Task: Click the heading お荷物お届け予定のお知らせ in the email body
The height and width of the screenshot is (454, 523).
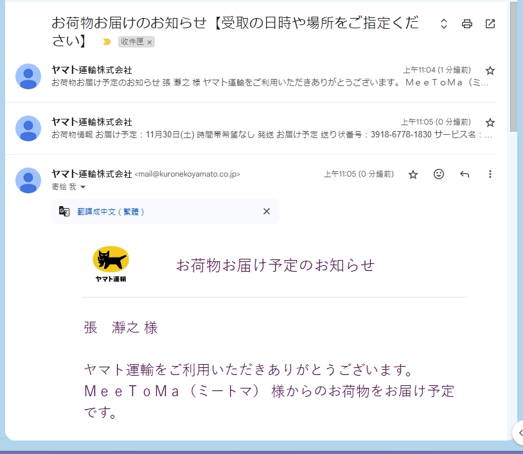Action: point(275,265)
